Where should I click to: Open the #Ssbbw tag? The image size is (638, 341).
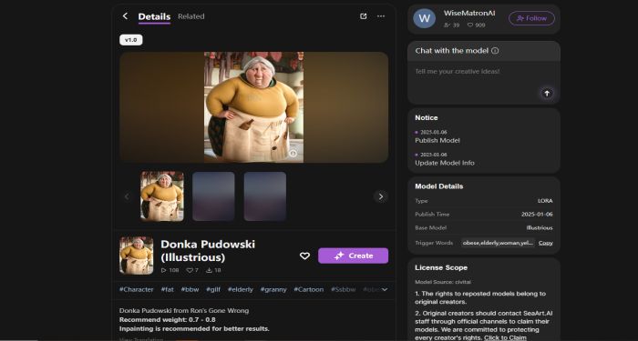pyautogui.click(x=344, y=289)
